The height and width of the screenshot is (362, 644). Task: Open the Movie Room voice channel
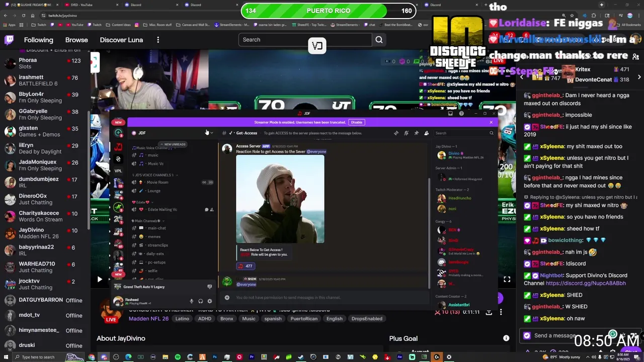[x=157, y=183]
